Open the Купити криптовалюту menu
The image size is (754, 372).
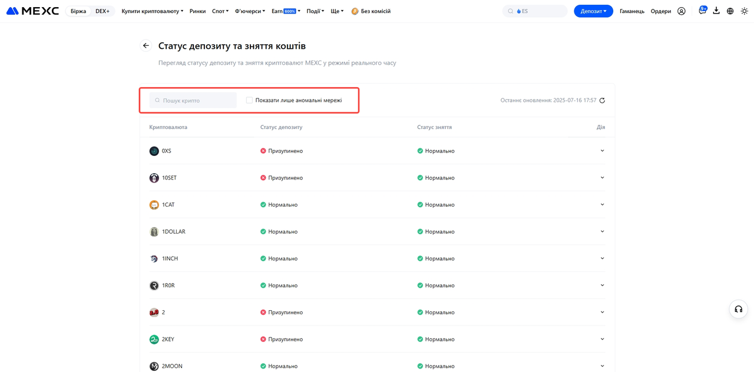pyautogui.click(x=153, y=11)
